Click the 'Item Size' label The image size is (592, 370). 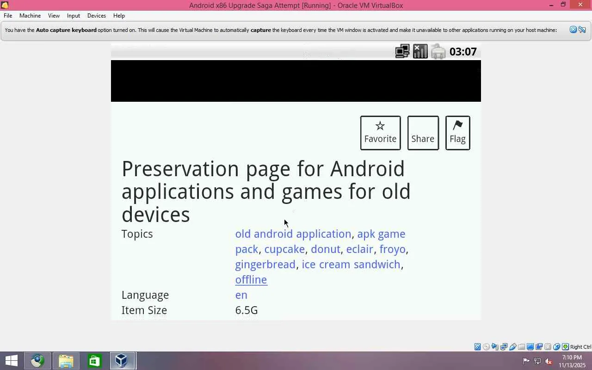(x=144, y=310)
